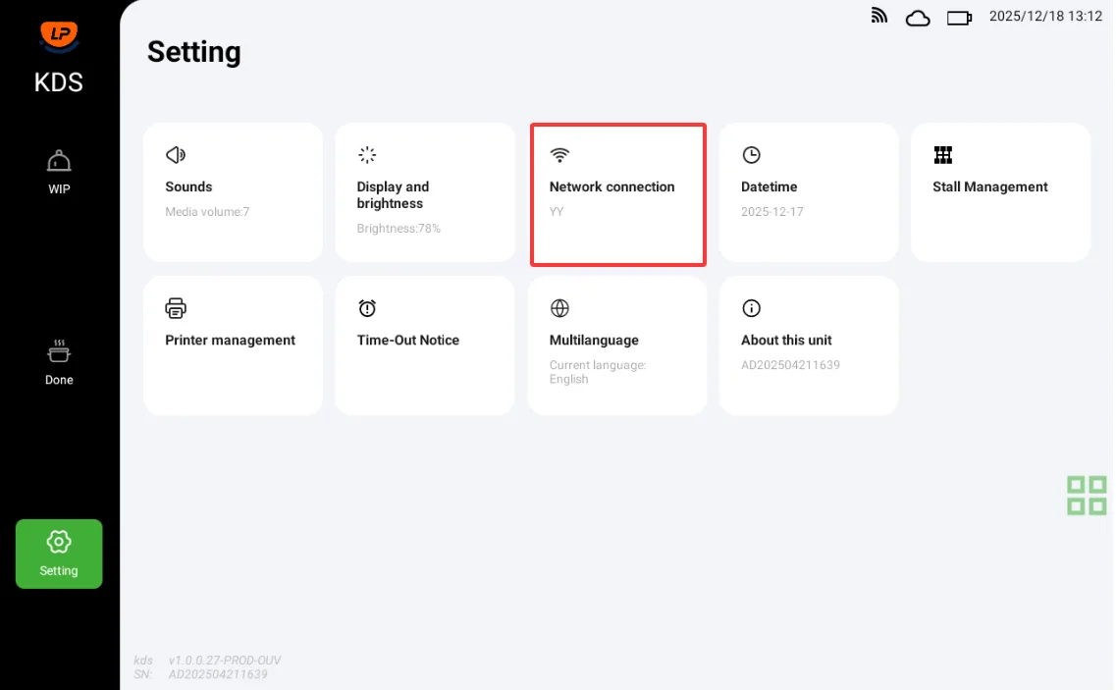Open Network connection settings
Image resolution: width=1116 pixels, height=690 pixels.
point(617,194)
